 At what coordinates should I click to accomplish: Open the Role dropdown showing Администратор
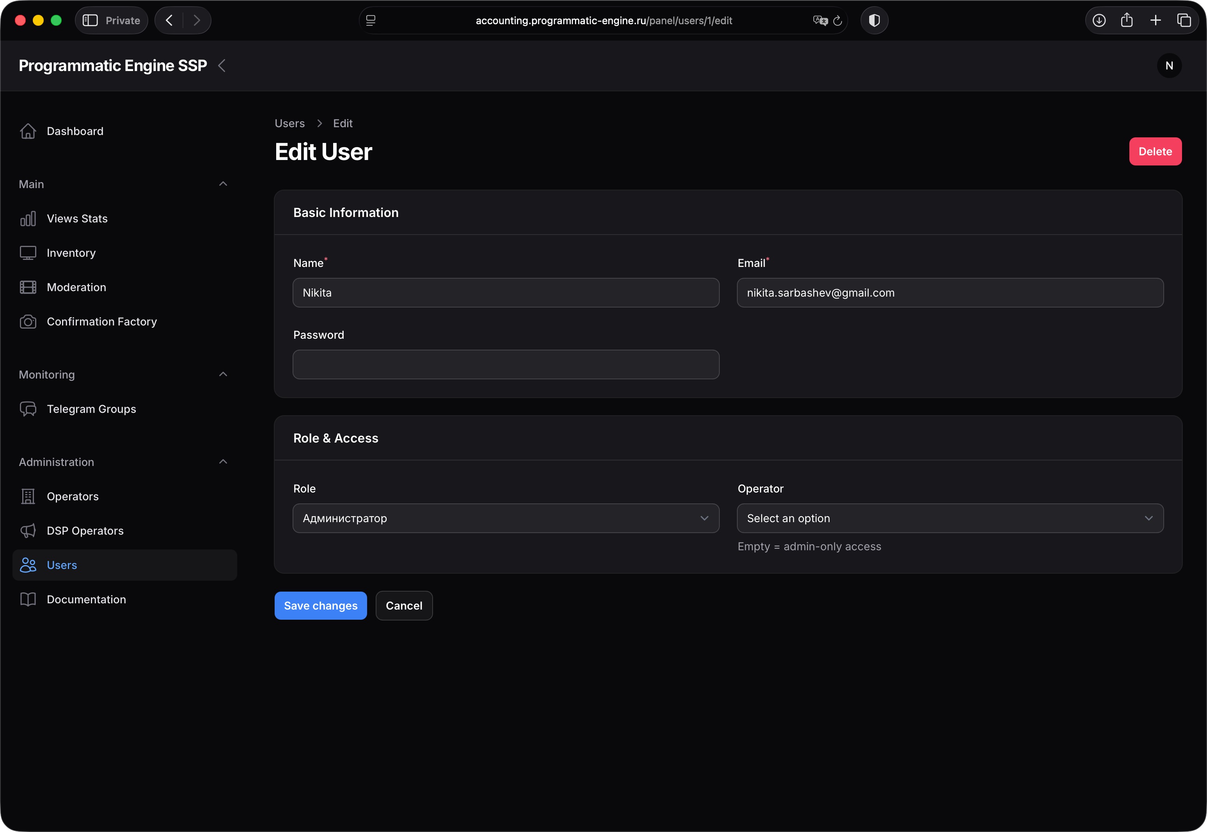pos(506,518)
